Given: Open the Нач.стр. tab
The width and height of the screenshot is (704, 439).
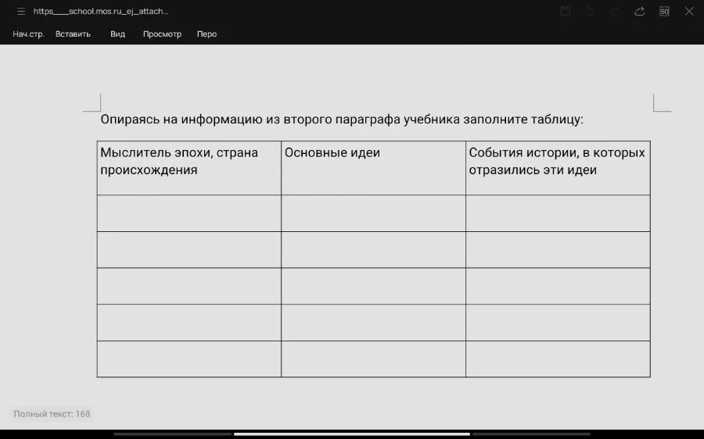Looking at the screenshot, I should [28, 34].
